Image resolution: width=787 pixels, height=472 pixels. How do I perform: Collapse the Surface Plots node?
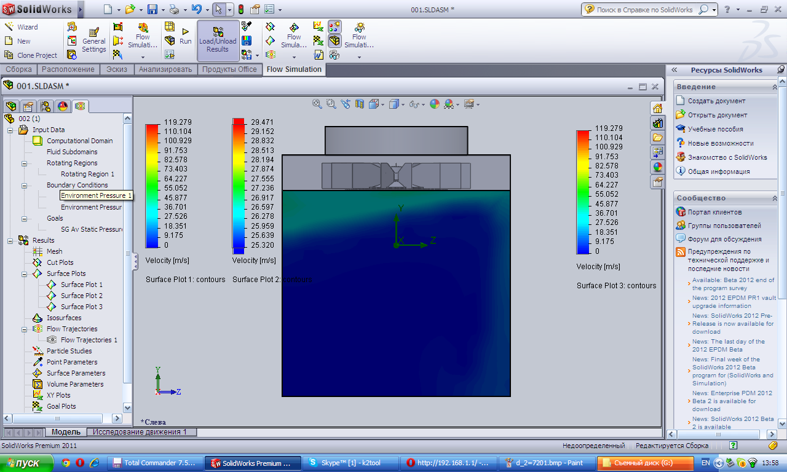[24, 274]
